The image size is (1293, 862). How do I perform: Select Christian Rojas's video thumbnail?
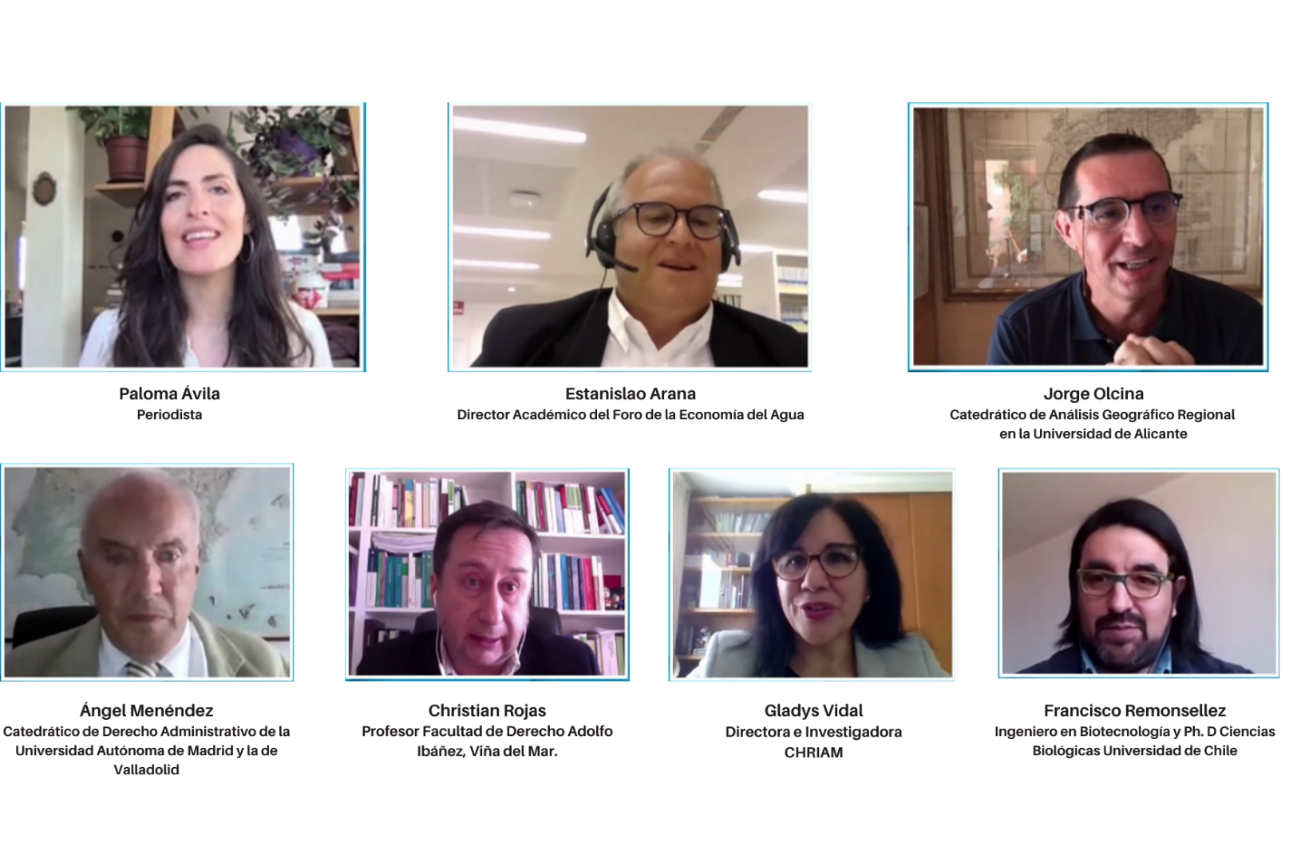487,575
